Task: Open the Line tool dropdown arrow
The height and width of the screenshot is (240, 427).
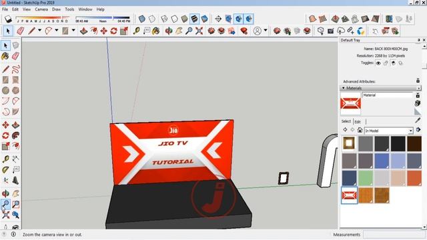Action: [39, 31]
